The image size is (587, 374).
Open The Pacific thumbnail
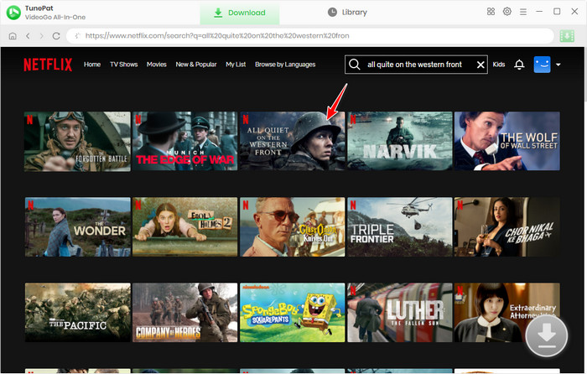tap(78, 313)
